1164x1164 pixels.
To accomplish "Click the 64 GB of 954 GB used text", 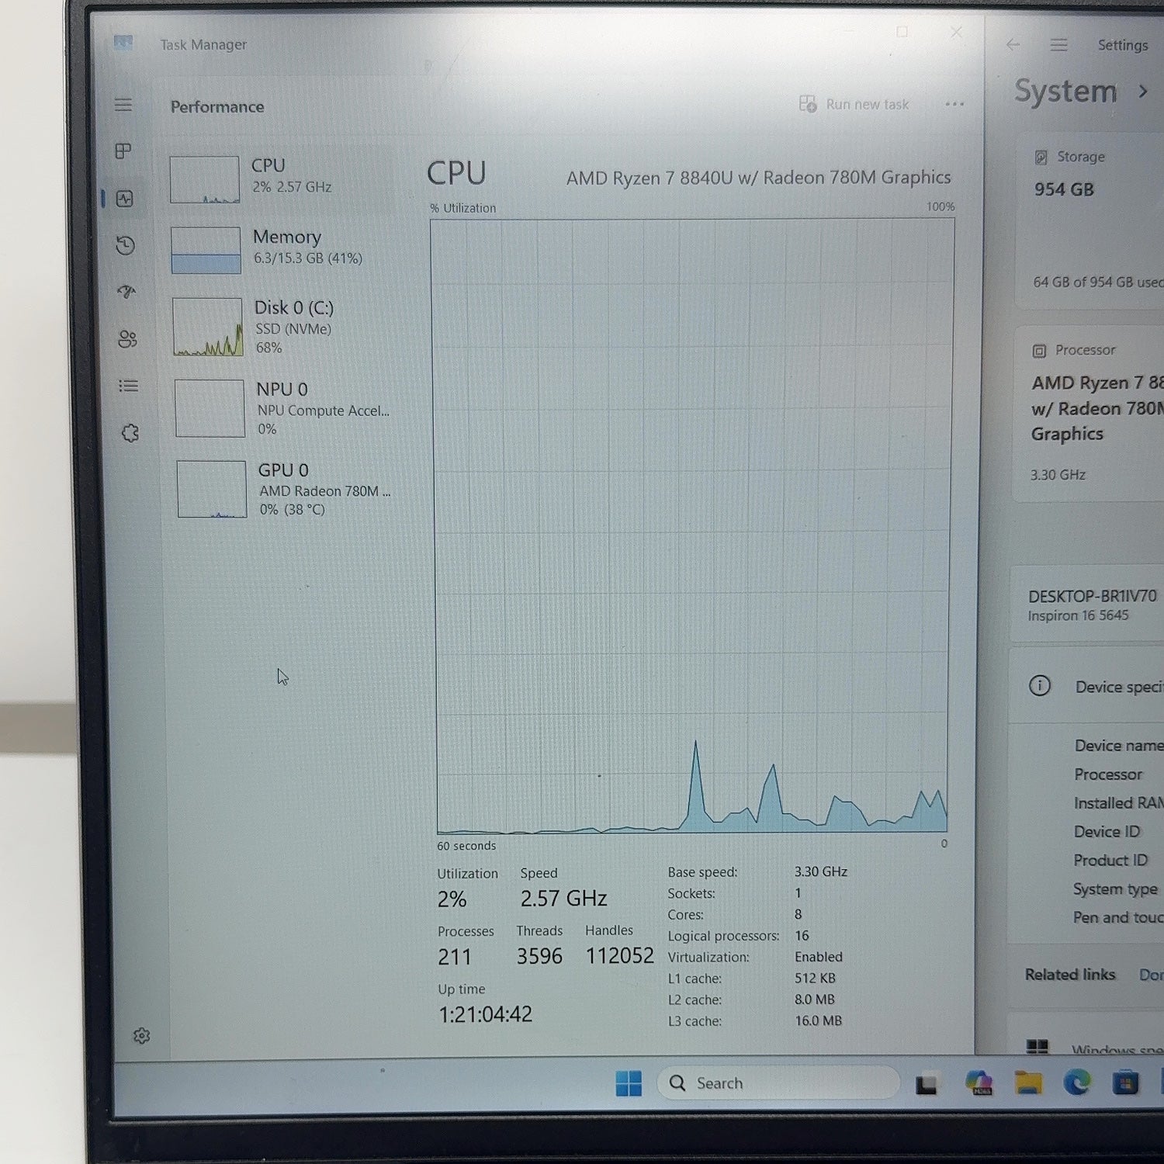I will click(1098, 282).
